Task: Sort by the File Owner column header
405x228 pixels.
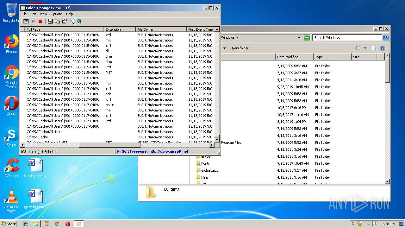Action: pyautogui.click(x=161, y=29)
